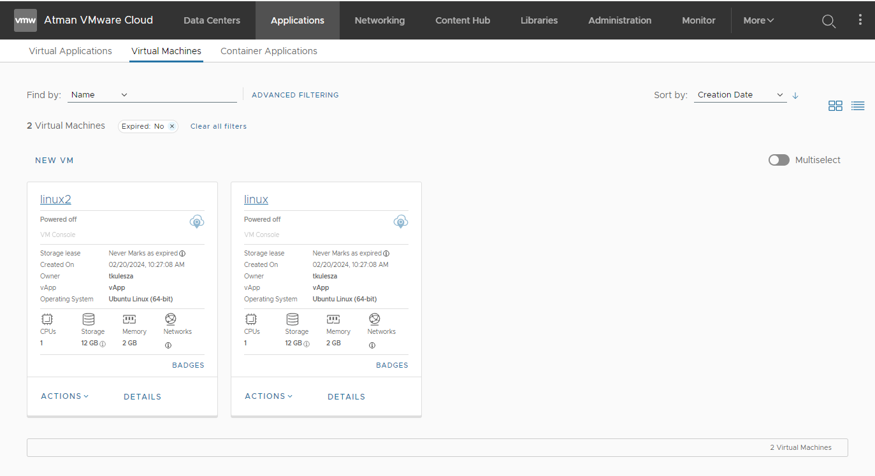The width and height of the screenshot is (875, 476).
Task: Click the vmw logo icon
Action: point(25,20)
